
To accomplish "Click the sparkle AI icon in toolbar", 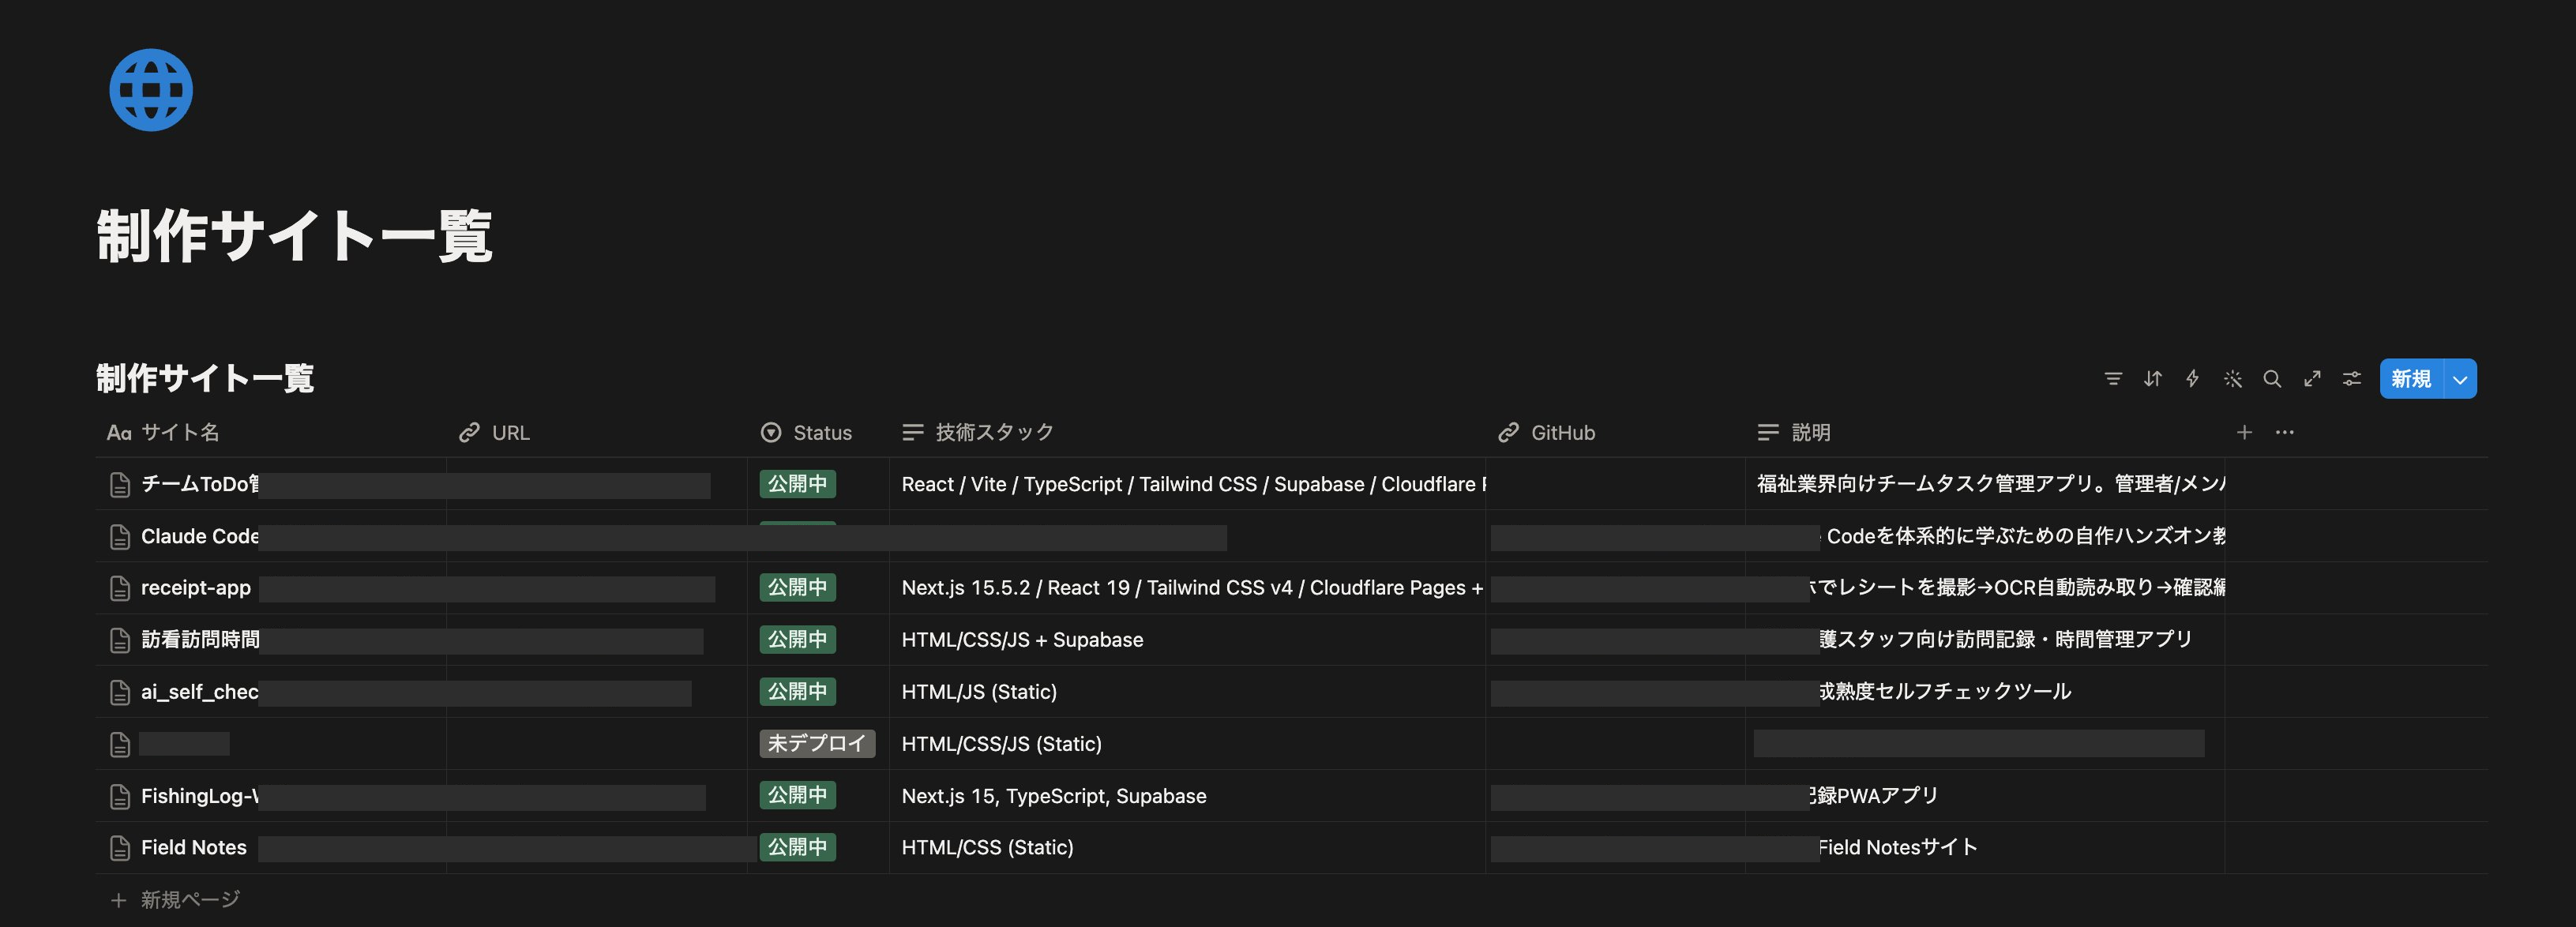I will (x=2232, y=379).
